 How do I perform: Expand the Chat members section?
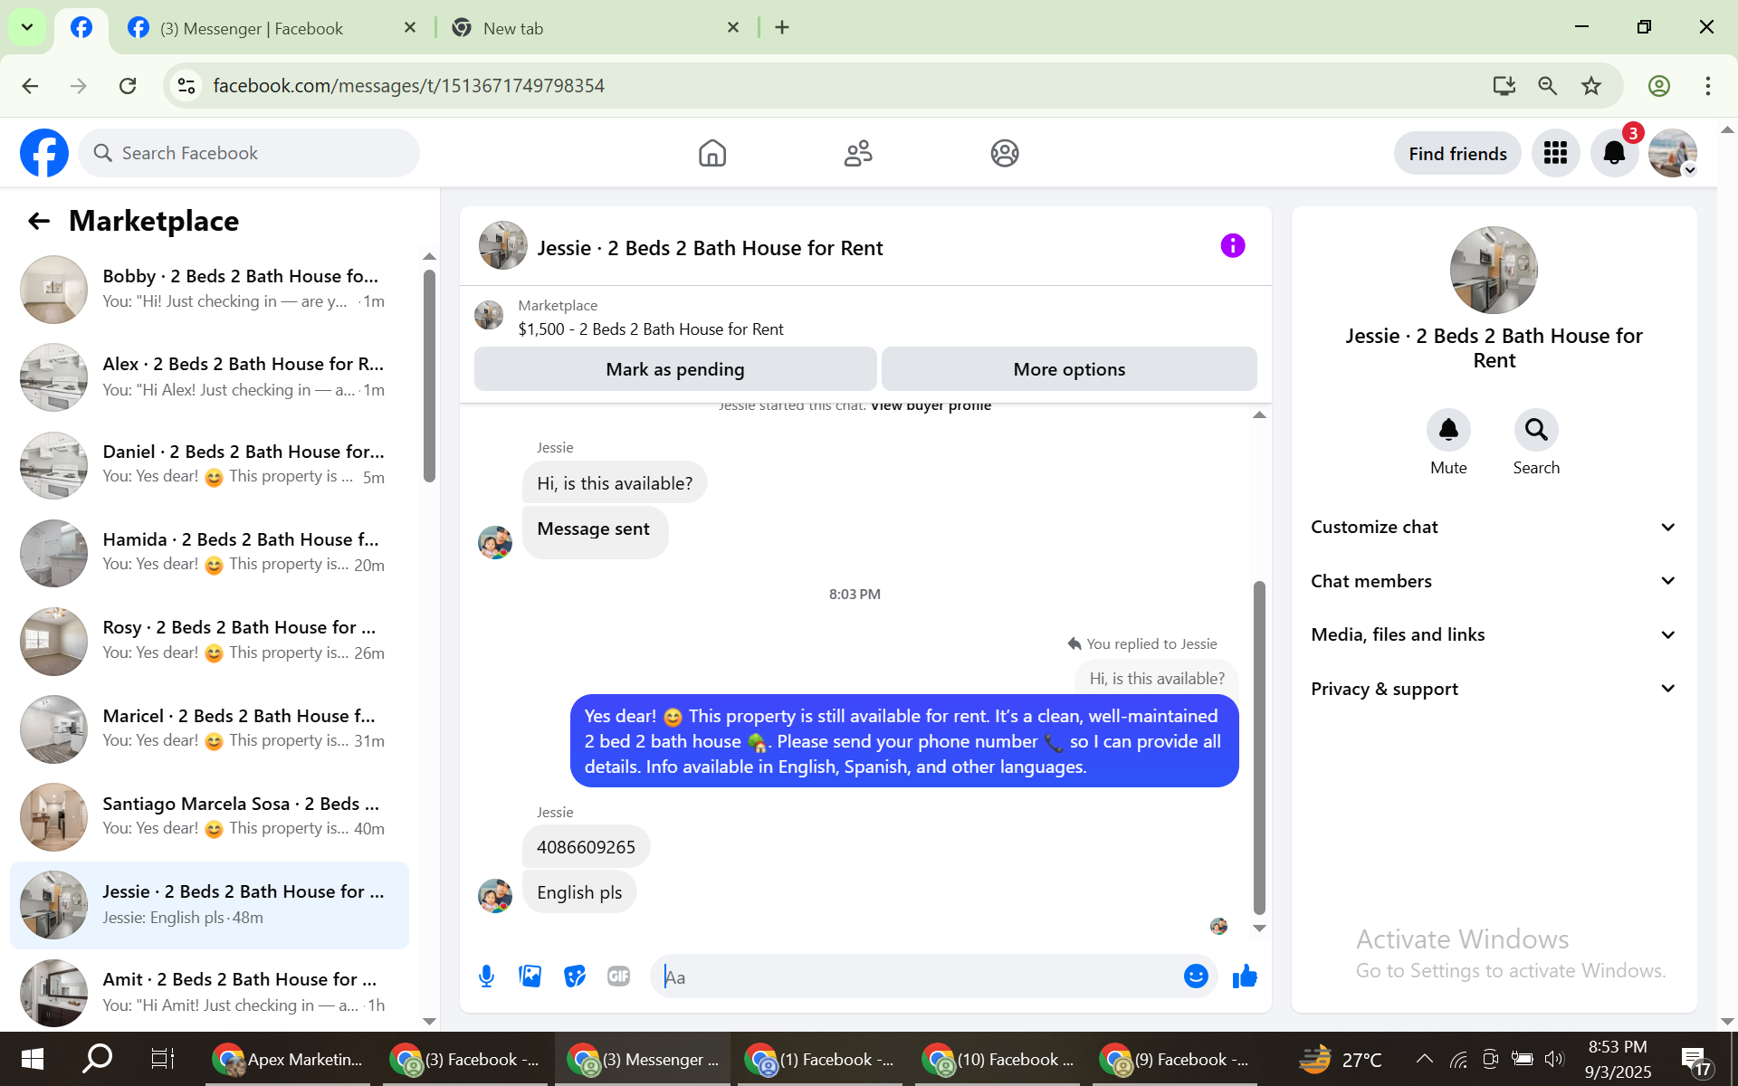click(x=1494, y=581)
